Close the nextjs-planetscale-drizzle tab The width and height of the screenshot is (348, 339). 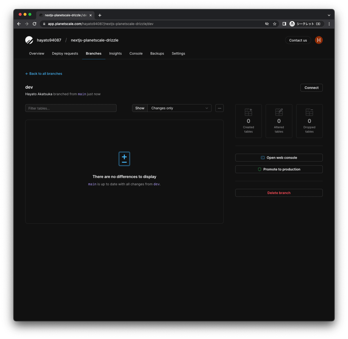(90, 15)
